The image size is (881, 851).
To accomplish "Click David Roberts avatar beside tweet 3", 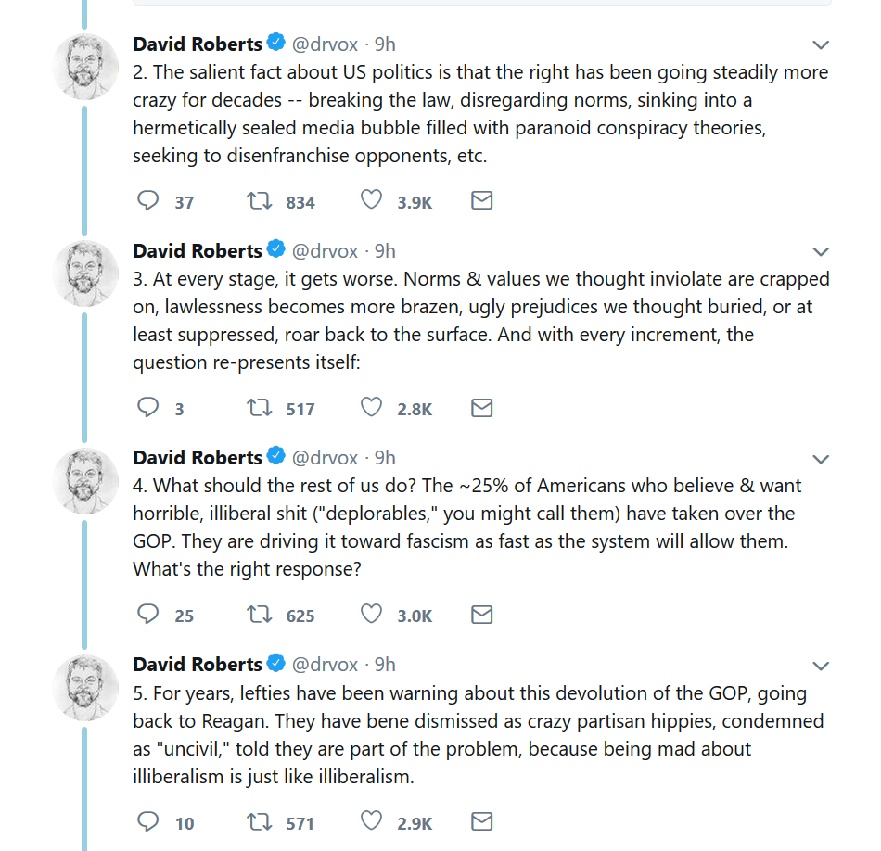I will tap(86, 273).
